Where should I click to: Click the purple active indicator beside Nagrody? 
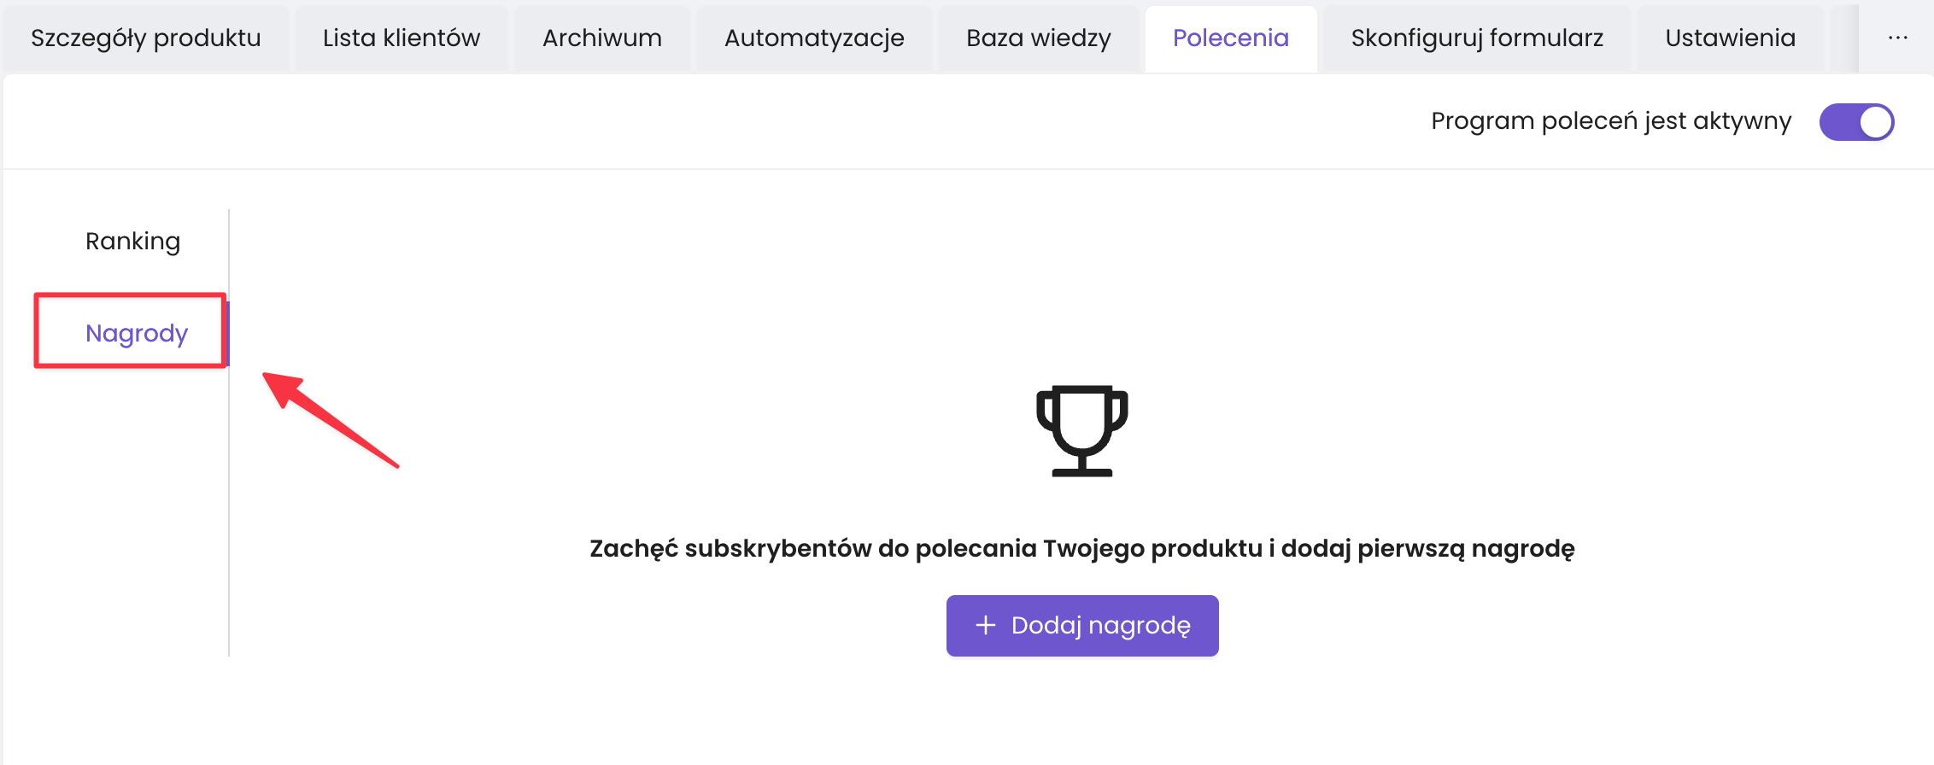[x=228, y=333]
